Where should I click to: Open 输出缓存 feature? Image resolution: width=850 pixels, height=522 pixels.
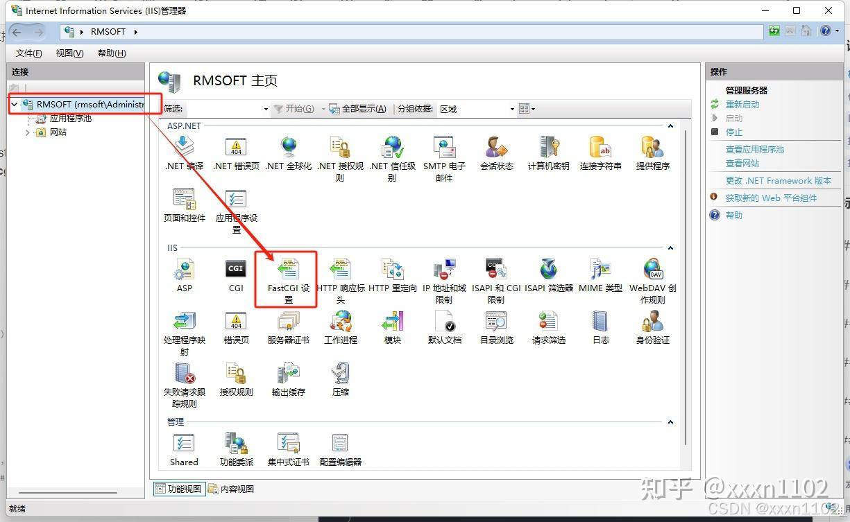click(x=288, y=380)
